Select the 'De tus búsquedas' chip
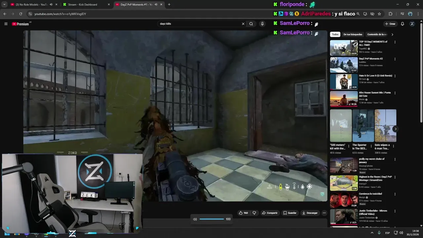423x238 pixels. 353,34
